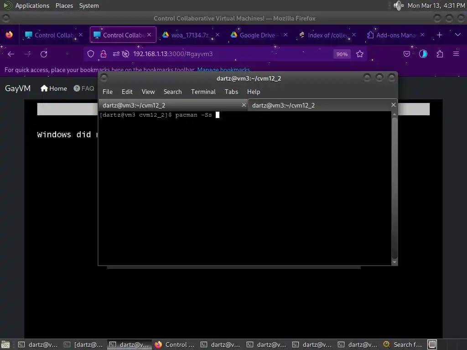Screen dimensions: 467x350
Task: Open the [dartz@... taskbar entry
Action: coord(84,345)
